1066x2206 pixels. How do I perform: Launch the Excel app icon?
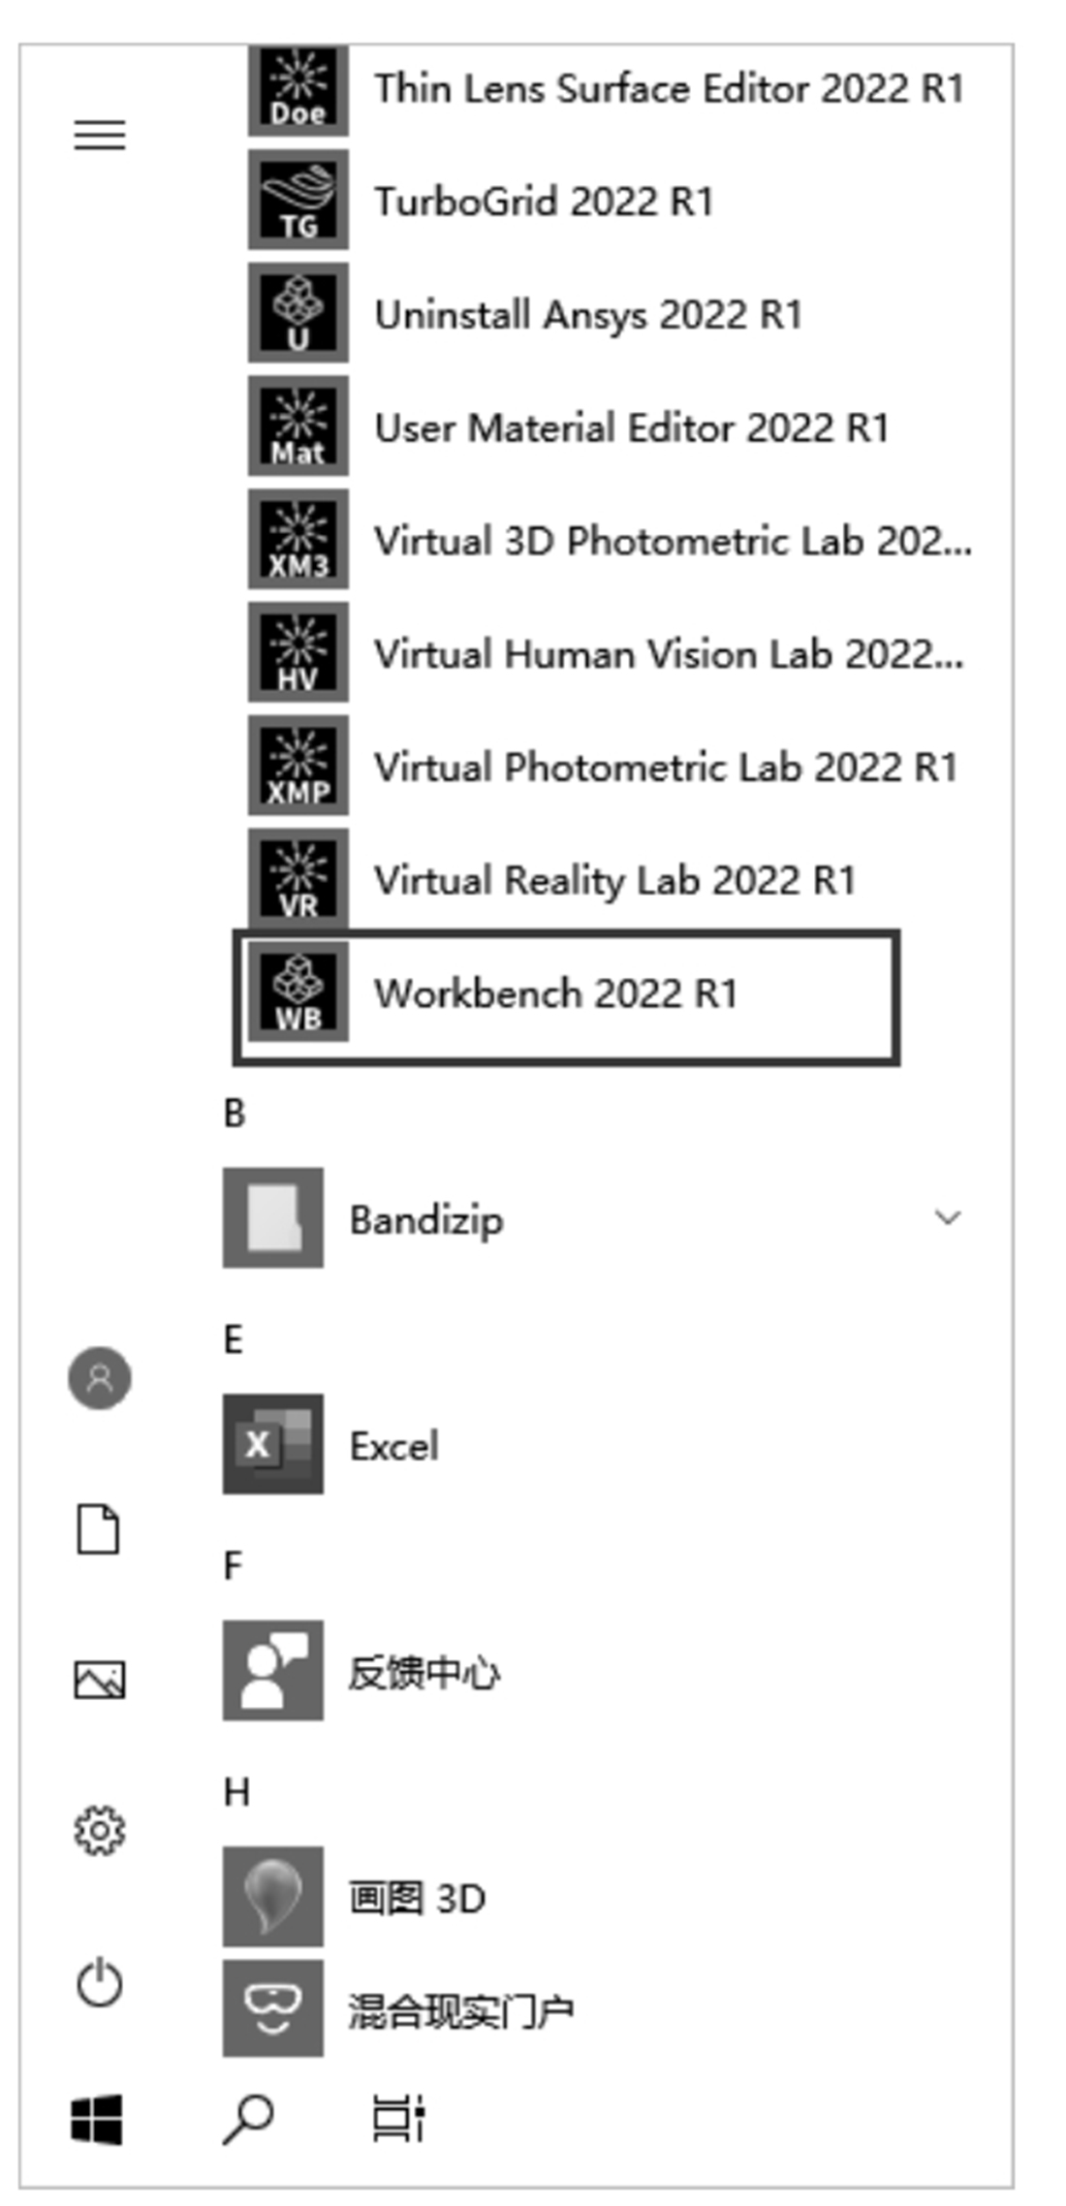click(x=272, y=1445)
